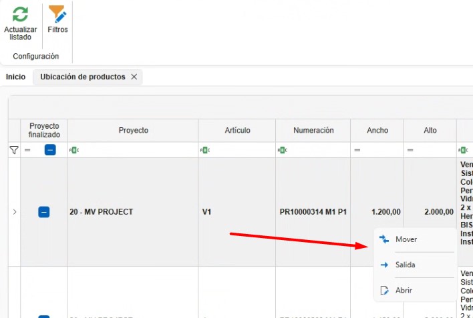The image size is (473, 318).
Task: Click the funnel icon in the filter row
Action: coord(14,150)
